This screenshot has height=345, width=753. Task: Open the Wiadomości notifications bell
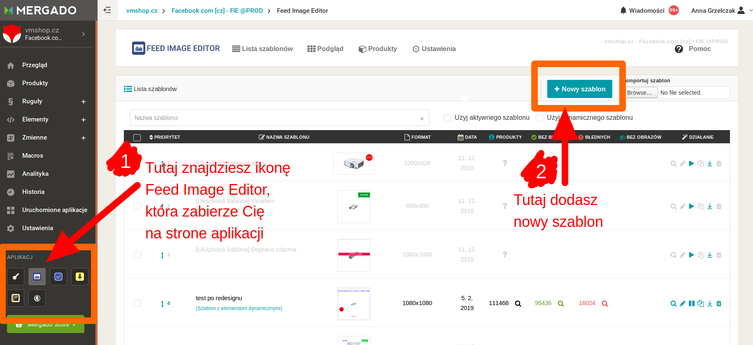[623, 10]
